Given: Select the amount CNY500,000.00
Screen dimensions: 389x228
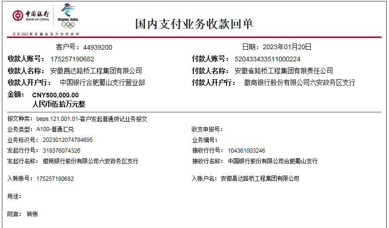Looking at the screenshot, I should point(55,95).
